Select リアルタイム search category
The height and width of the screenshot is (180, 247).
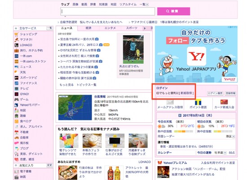click(128, 4)
